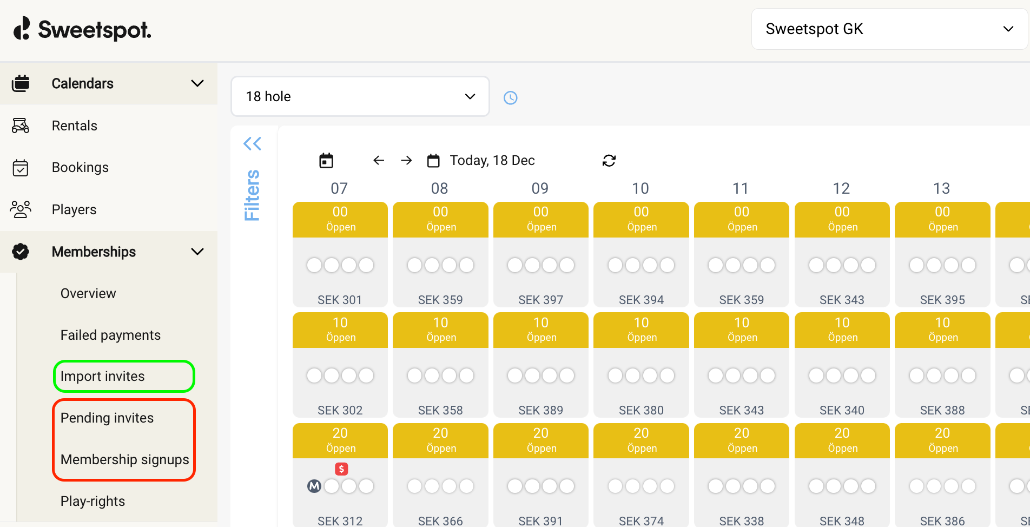Open the vertical Filters panel label

252,195
